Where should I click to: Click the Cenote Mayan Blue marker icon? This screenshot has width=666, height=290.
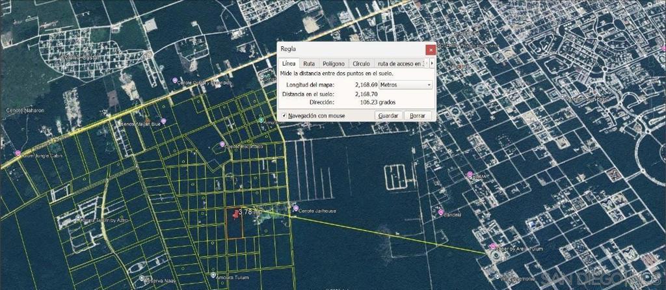click(165, 121)
